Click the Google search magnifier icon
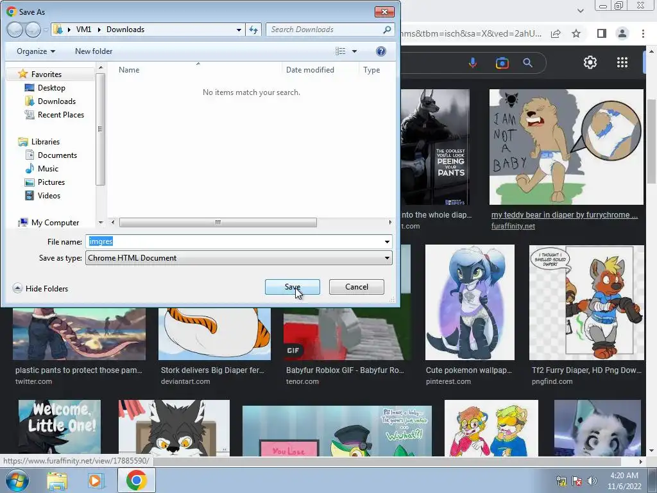This screenshot has height=493, width=657. 527,63
